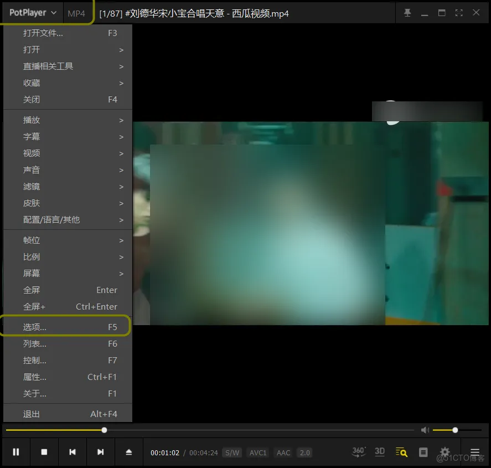The height and width of the screenshot is (468, 491).
Task: Pause the current video playback
Action: click(16, 452)
